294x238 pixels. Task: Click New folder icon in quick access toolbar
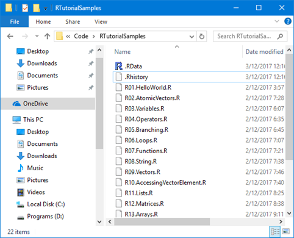pyautogui.click(x=36, y=8)
